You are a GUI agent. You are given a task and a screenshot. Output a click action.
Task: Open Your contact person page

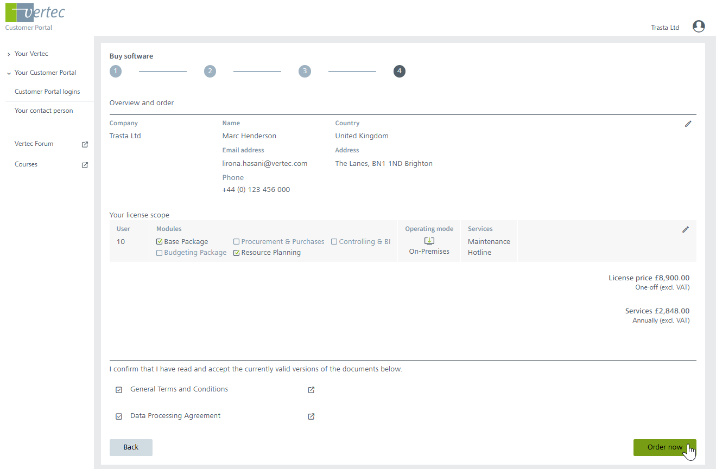[x=43, y=111]
